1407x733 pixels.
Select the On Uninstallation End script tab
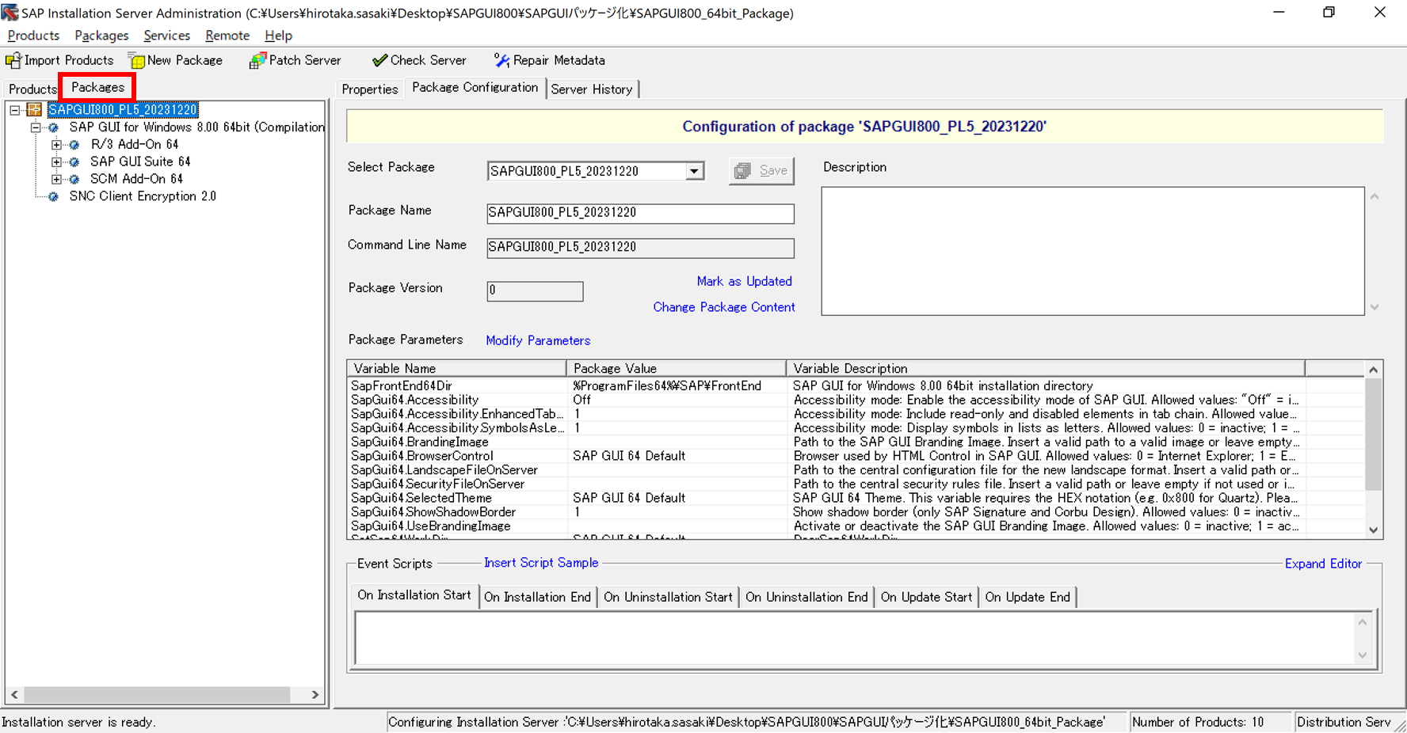click(x=806, y=598)
